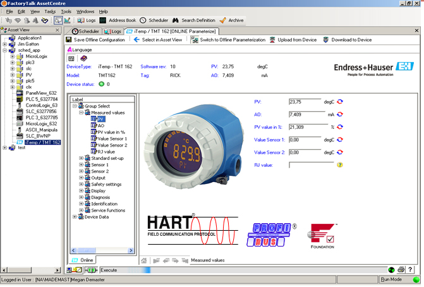Expand the Safety settings node
The image size is (424, 287).
[x=81, y=184]
